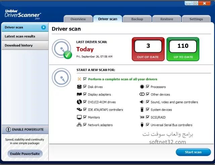
Task: Close the DriverScanner window
Action: (x=205, y=3)
